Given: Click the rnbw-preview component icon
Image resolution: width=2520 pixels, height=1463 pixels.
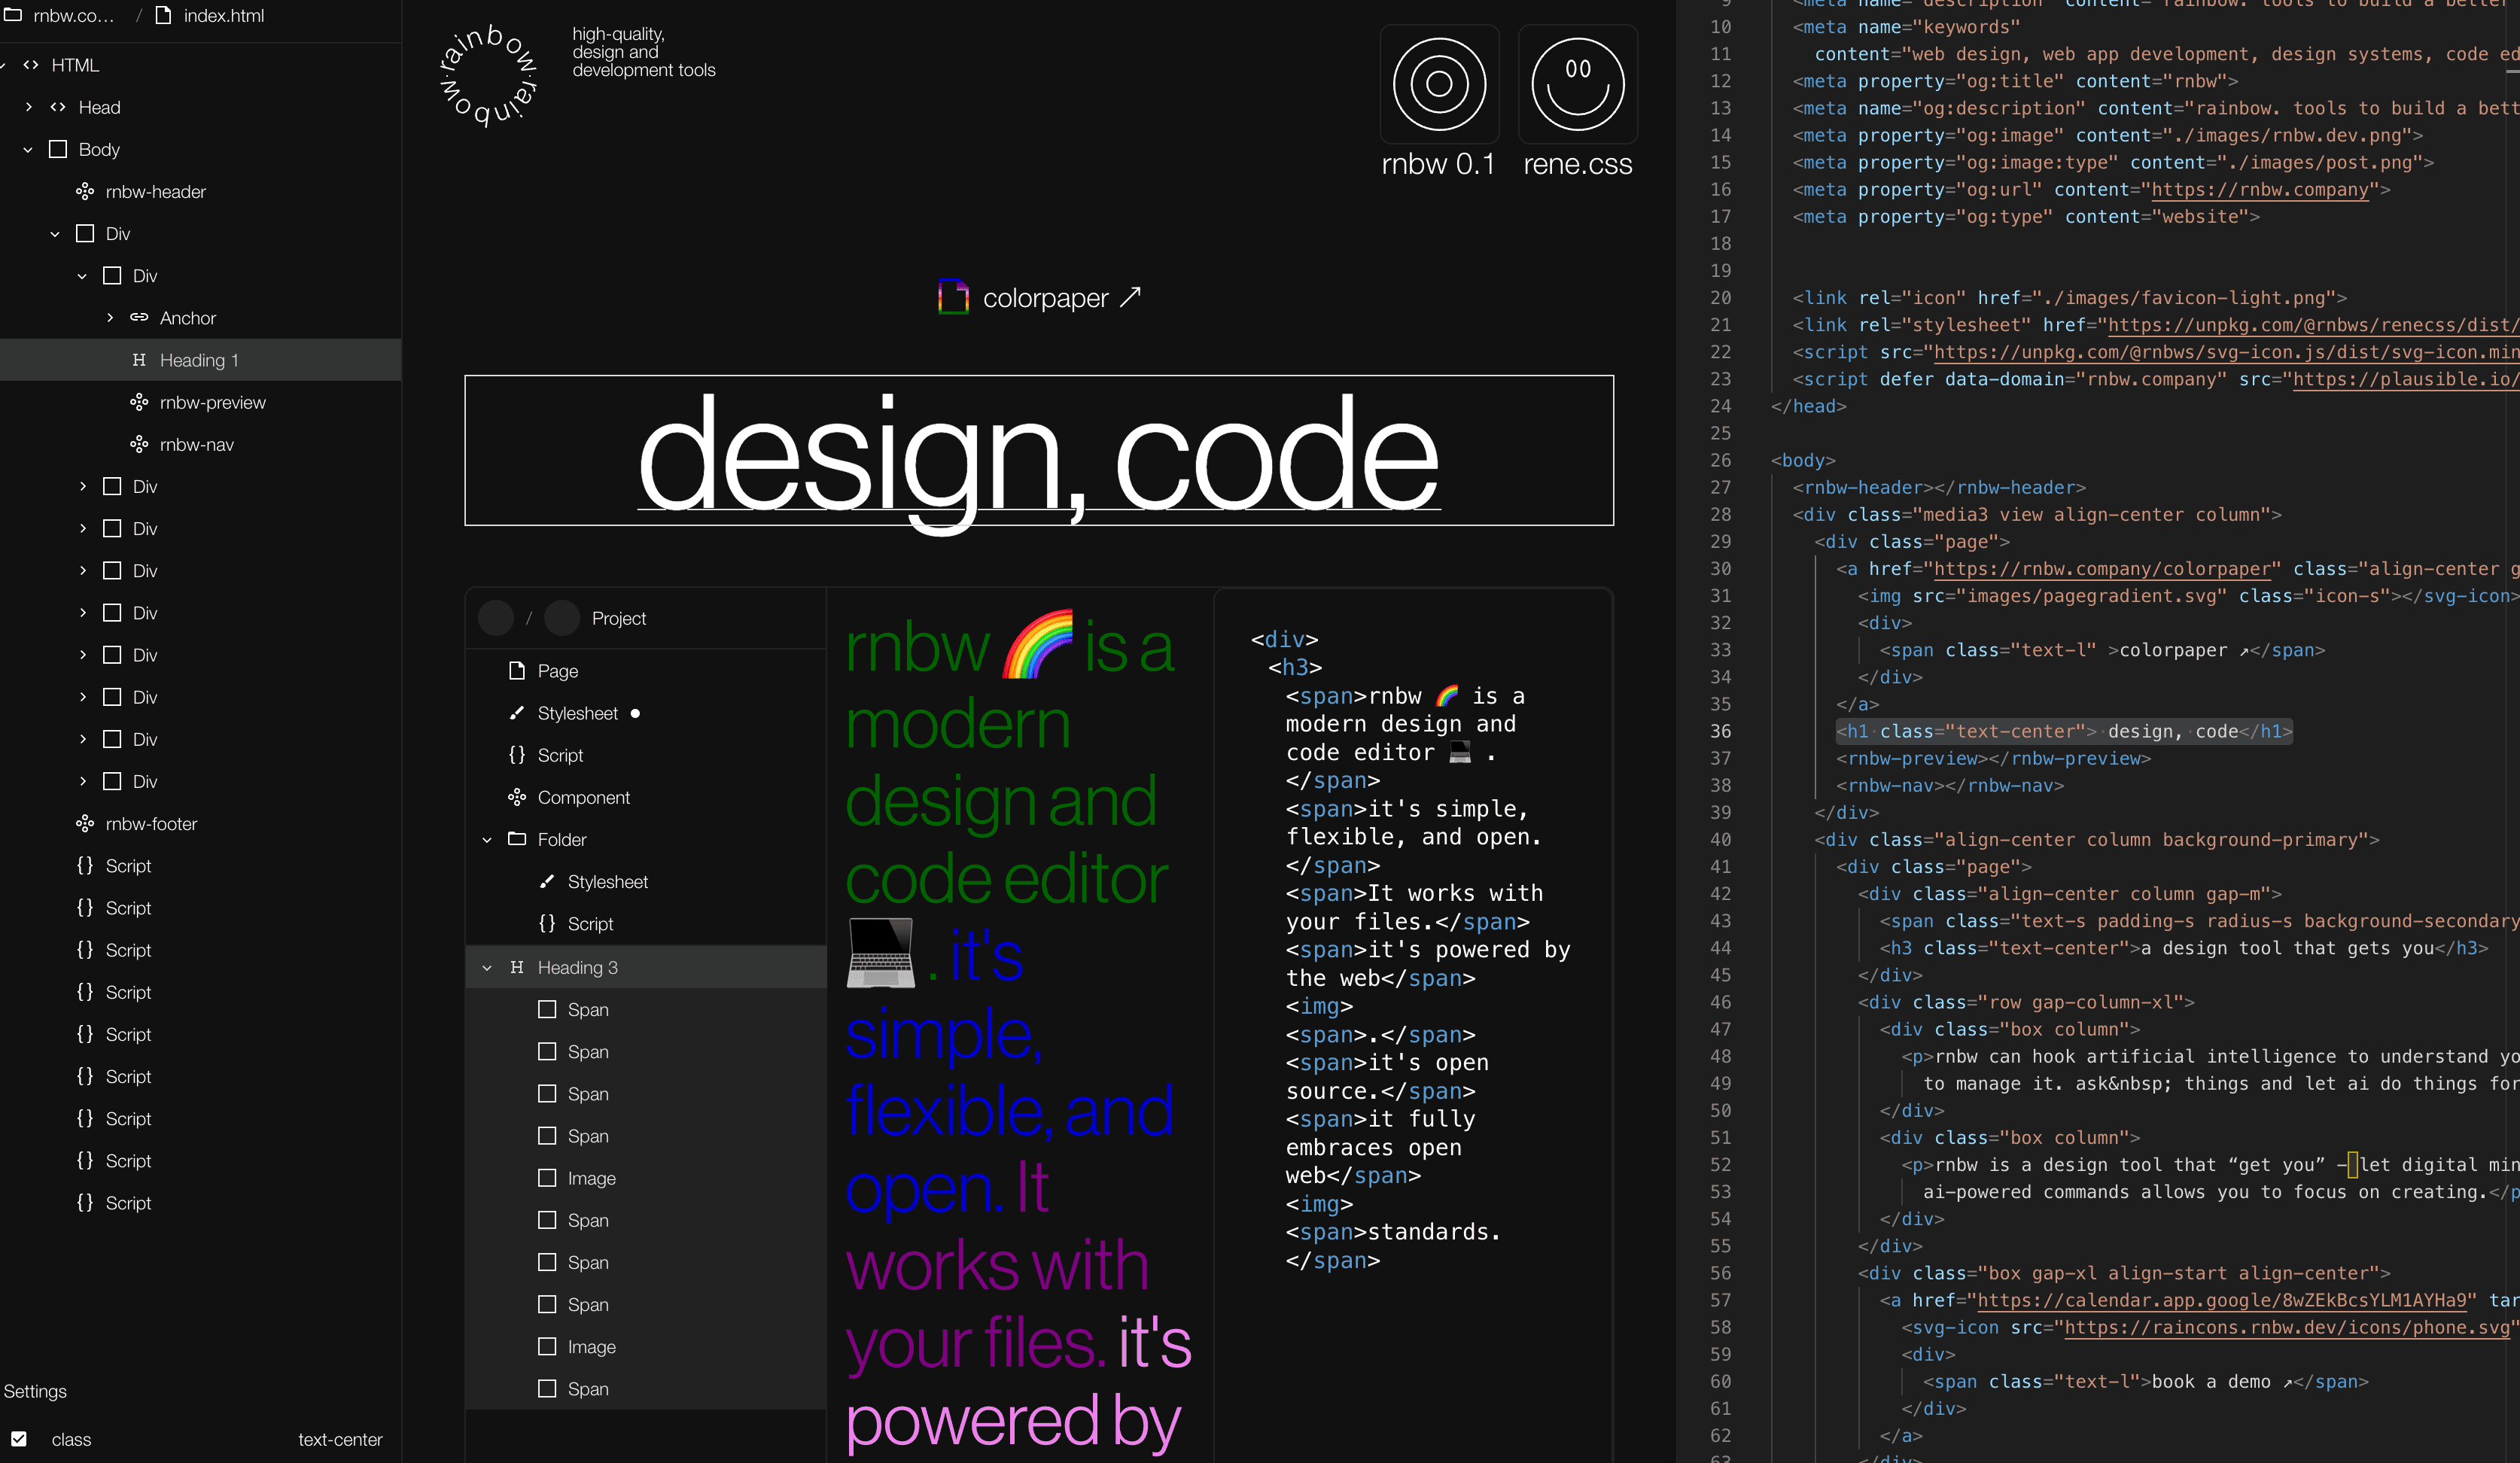Looking at the screenshot, I should [139, 403].
